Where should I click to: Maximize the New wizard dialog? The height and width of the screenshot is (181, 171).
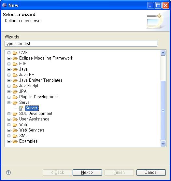point(158,5)
